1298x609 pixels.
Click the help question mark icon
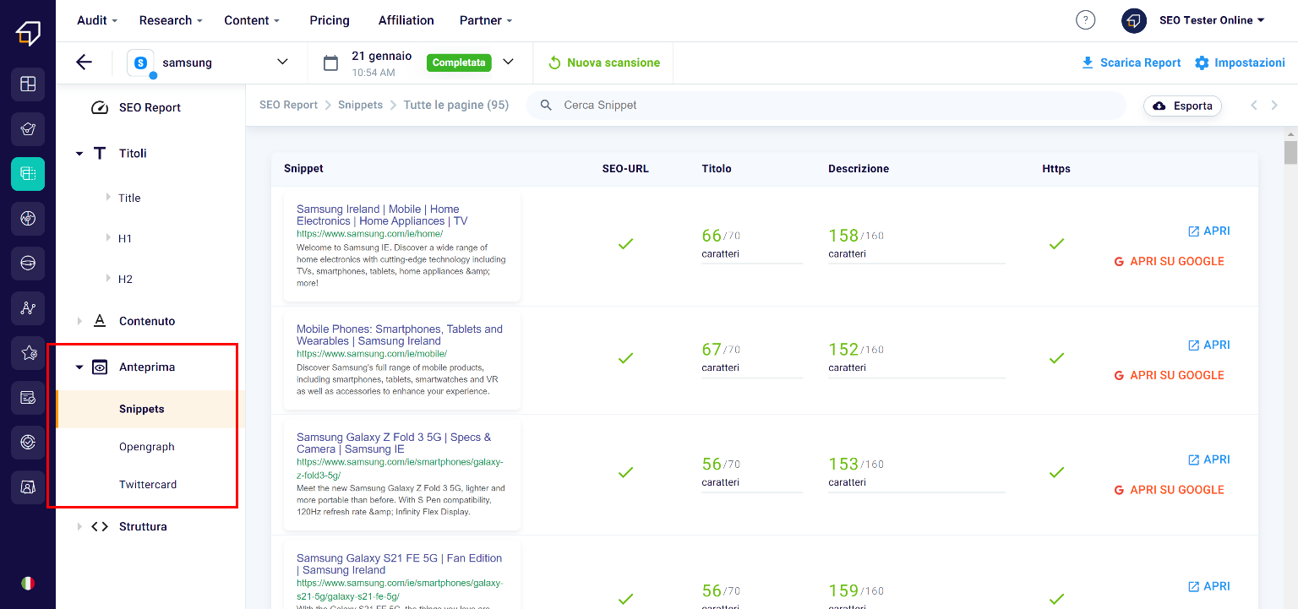(1085, 19)
